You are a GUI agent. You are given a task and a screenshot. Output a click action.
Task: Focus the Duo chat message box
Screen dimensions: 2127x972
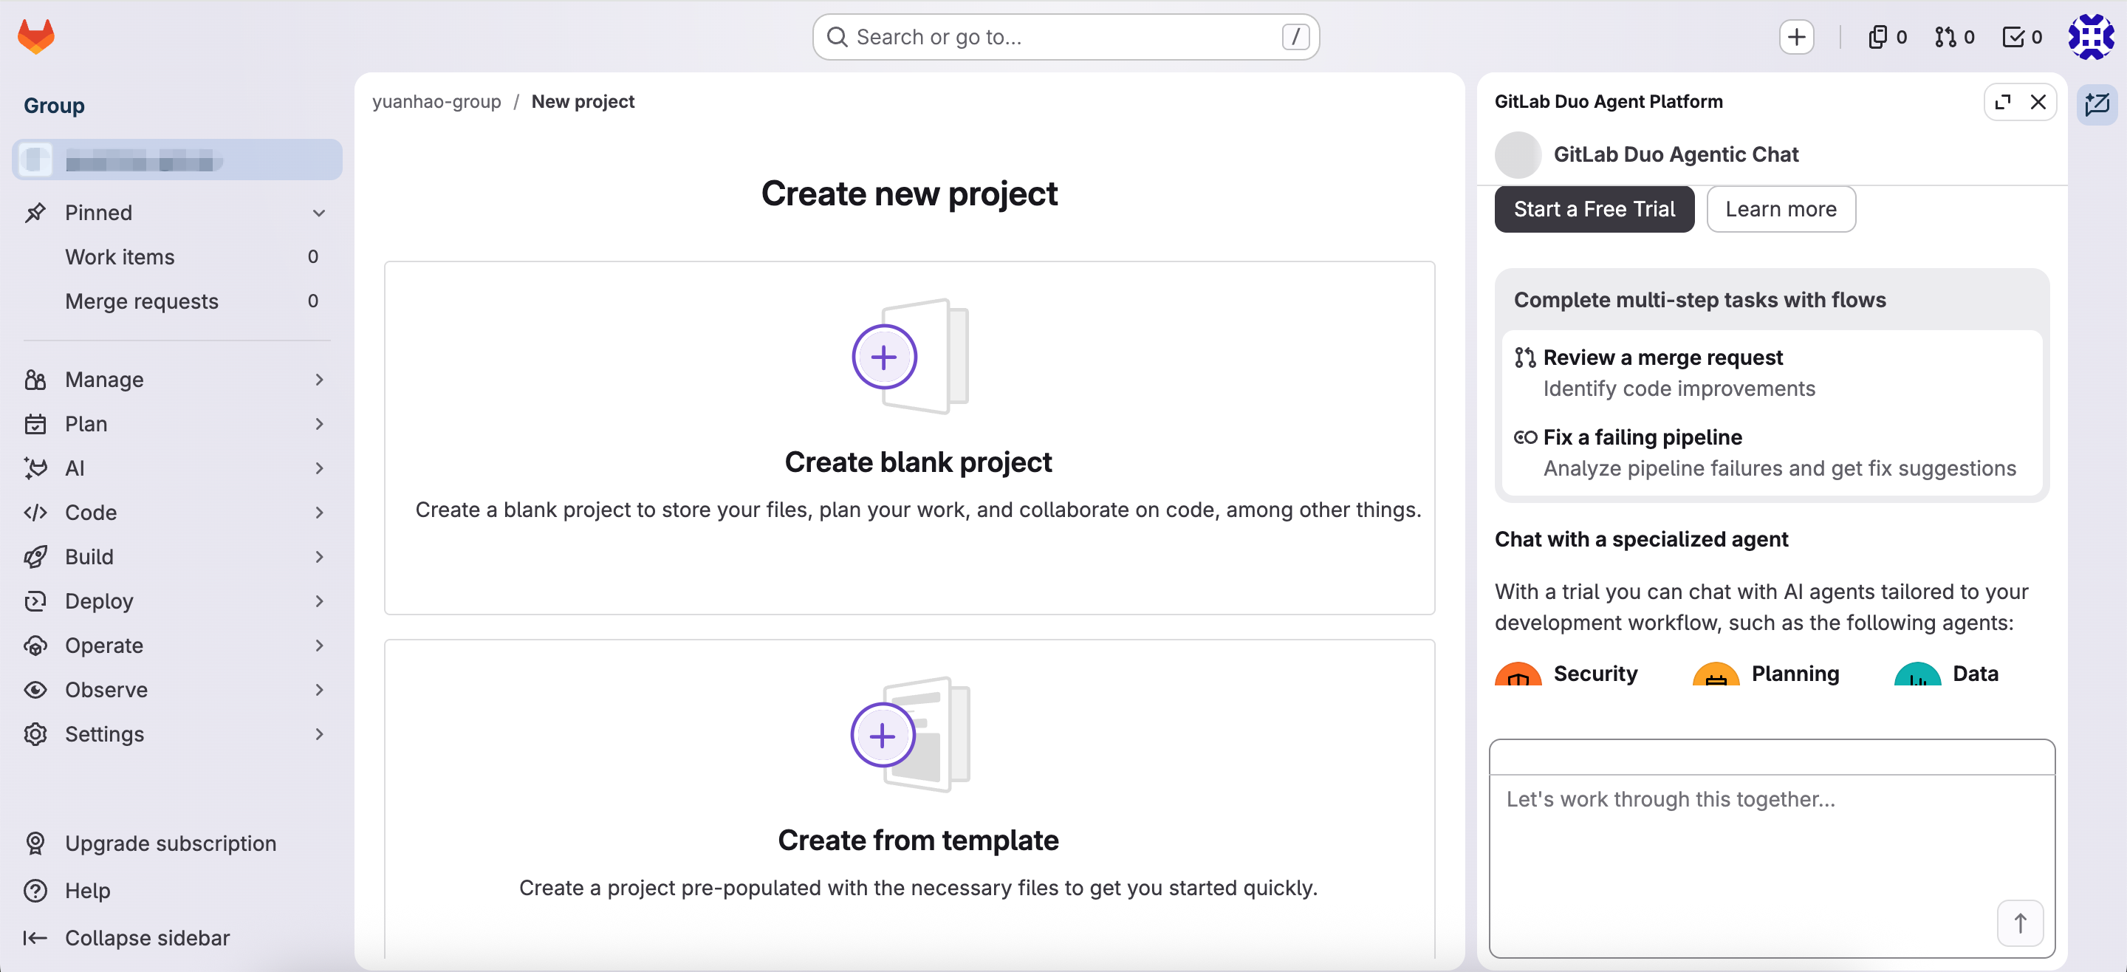point(1771,865)
